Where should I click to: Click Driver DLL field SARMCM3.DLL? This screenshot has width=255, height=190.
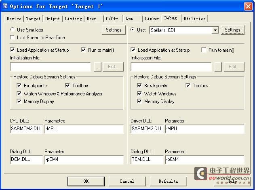point(147,129)
